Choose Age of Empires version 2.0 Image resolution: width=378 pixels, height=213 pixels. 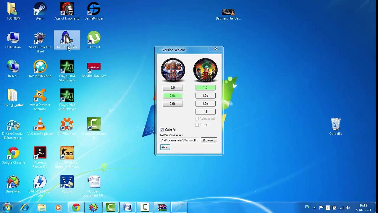173,88
